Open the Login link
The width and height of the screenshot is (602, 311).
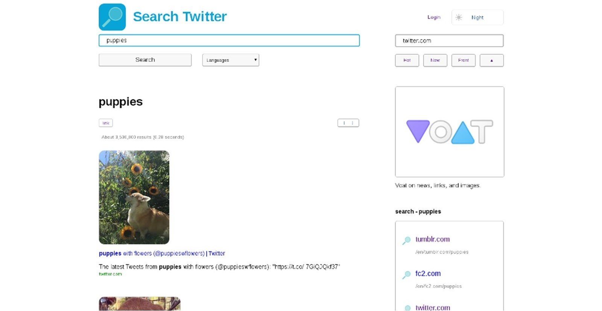coord(434,17)
